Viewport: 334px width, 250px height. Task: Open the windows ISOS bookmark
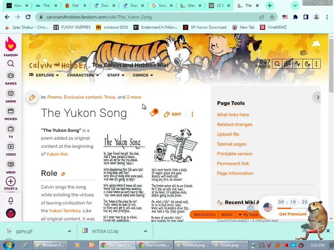click(112, 27)
